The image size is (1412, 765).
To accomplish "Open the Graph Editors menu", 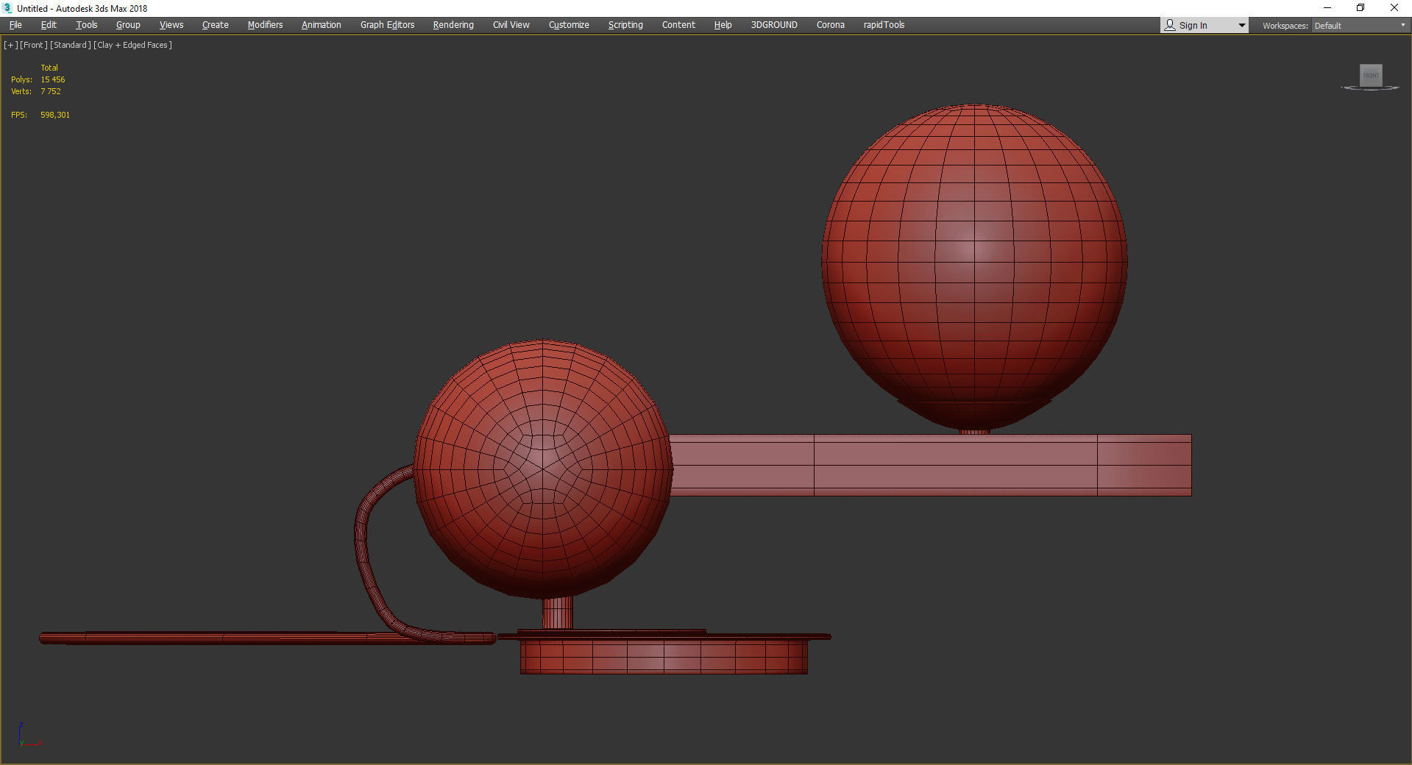I will (x=388, y=25).
